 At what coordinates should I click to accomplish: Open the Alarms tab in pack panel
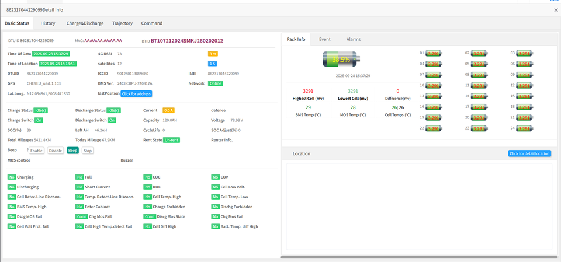coord(354,39)
